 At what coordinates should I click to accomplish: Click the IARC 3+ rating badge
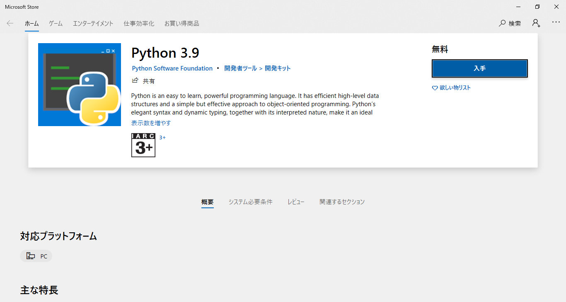(143, 145)
